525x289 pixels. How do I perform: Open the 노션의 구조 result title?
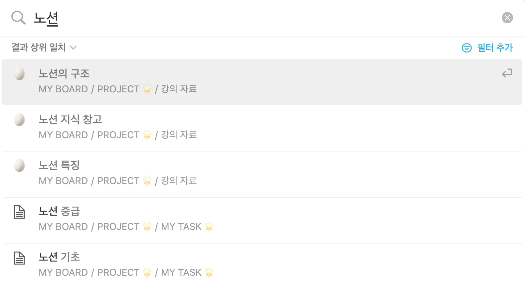[64, 73]
